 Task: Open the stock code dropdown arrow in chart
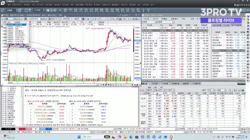coord(14,19)
